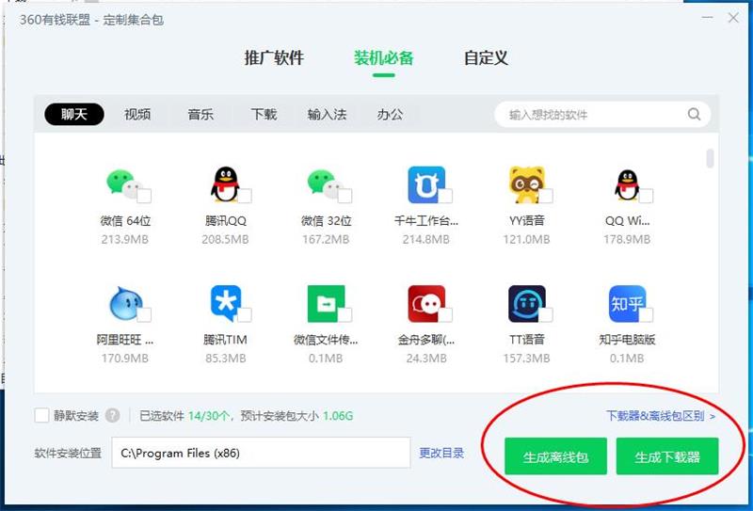The image size is (753, 511).
Task: Close the 360有钱联盟 window
Action: (x=733, y=18)
